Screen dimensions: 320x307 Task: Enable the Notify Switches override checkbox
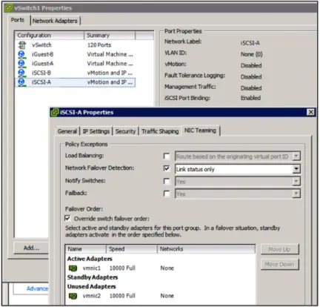(167, 181)
